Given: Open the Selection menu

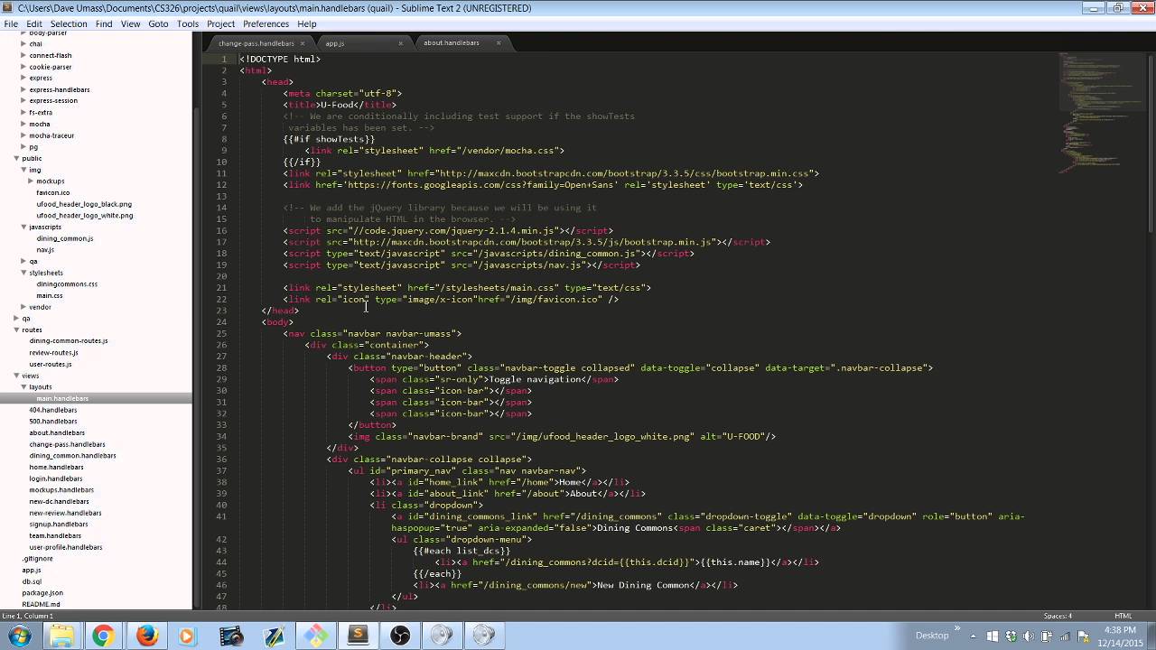Looking at the screenshot, I should [x=69, y=23].
